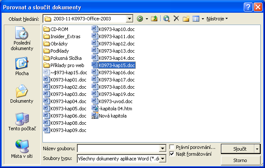The image size is (265, 168).
Task: Click the Sloučit button
Action: coord(238,149)
